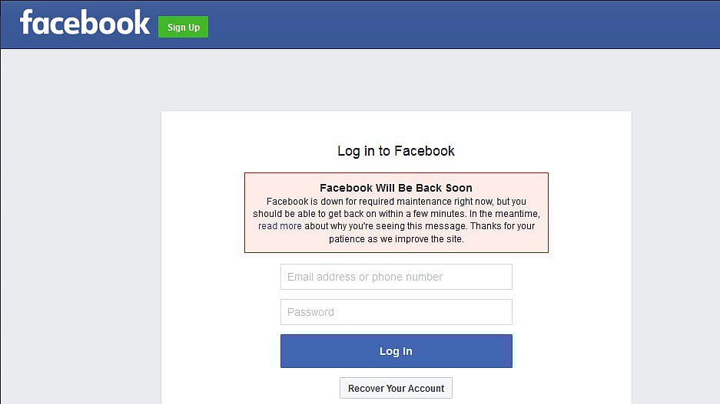This screenshot has height=404, width=720.
Task: Click the "patience as we improve the site" line
Action: [396, 238]
